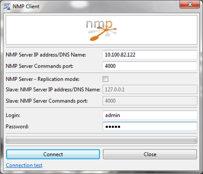Click the Slave Commands port field
Image resolution: width=203 pixels, height=174 pixels.
[150, 101]
